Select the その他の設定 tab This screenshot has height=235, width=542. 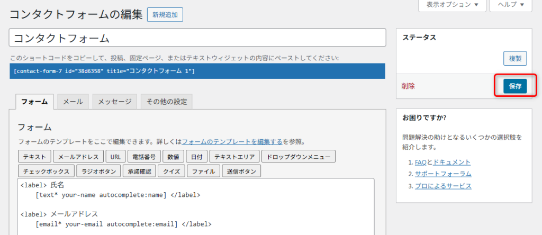pos(167,102)
